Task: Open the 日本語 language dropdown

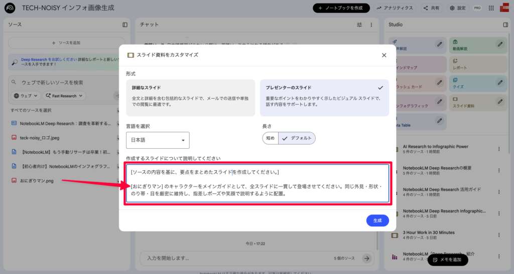Action: pyautogui.click(x=158, y=140)
